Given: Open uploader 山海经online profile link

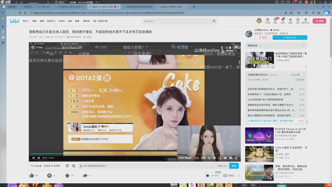Looking at the screenshot, I should pyautogui.click(x=261, y=30).
